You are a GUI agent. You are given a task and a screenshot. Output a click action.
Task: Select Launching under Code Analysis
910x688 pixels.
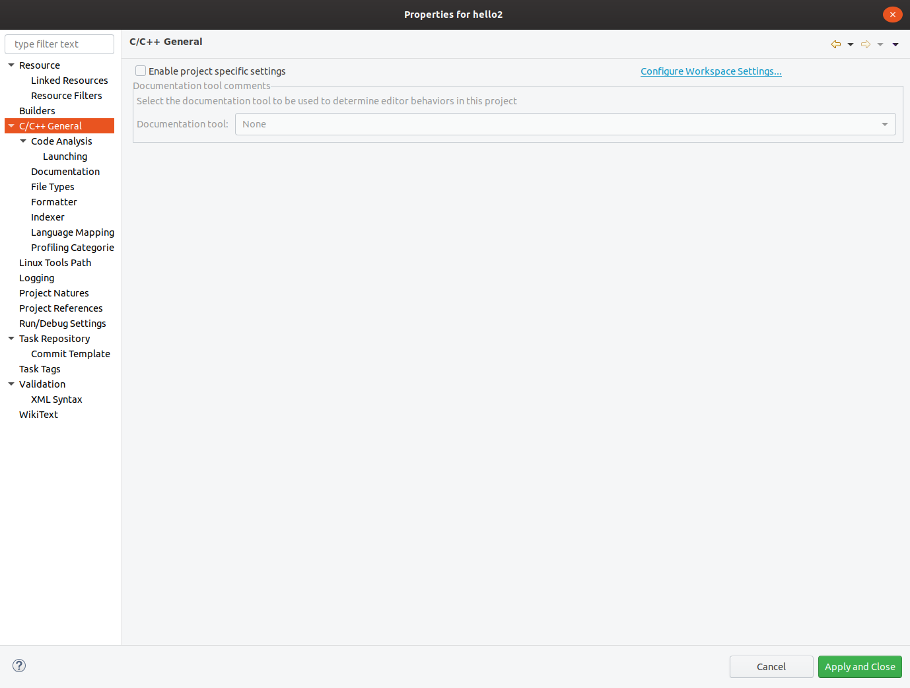[65, 156]
